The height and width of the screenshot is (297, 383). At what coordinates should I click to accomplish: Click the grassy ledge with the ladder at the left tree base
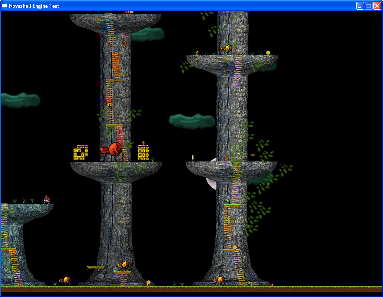pyautogui.click(x=123, y=272)
